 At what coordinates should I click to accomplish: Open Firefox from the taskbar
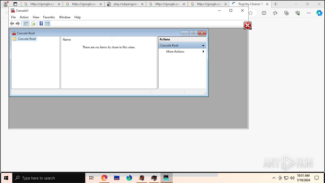pos(129,178)
